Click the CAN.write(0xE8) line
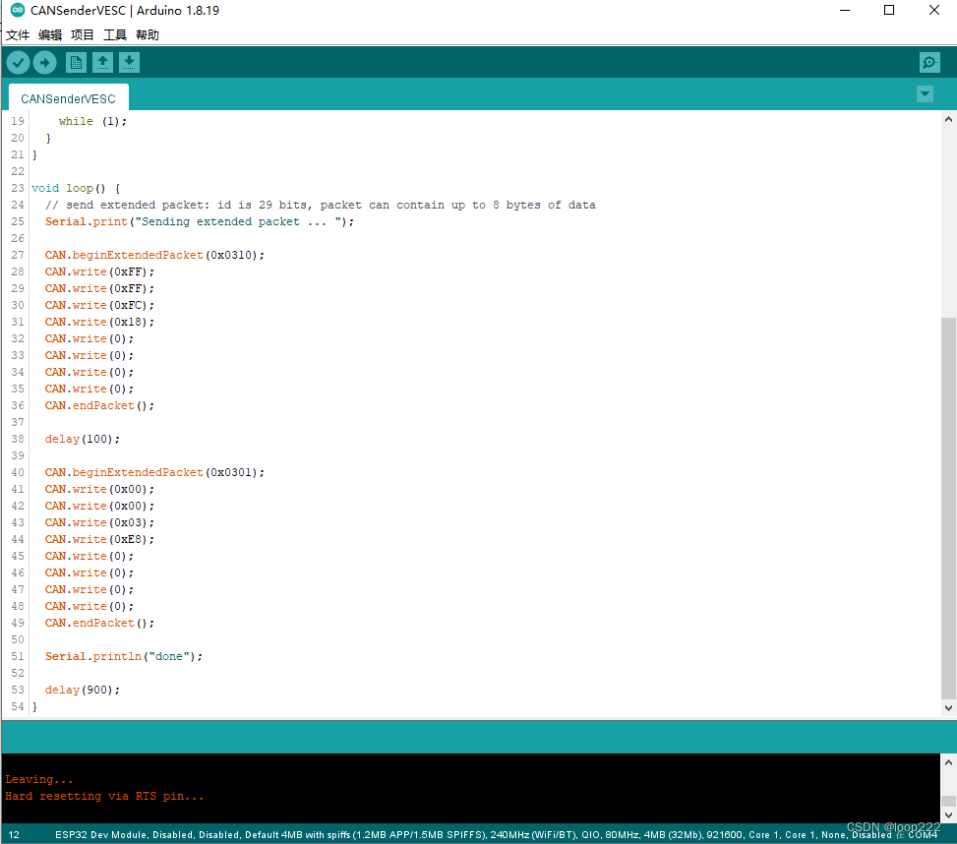The height and width of the screenshot is (844, 957). pos(99,539)
